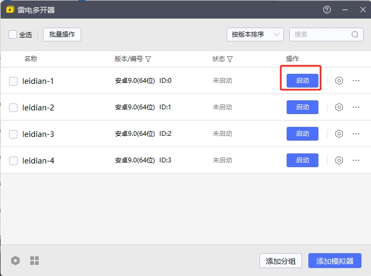Image resolution: width=371 pixels, height=276 pixels.
Task: Click the 名称 column header
Action: click(x=31, y=59)
